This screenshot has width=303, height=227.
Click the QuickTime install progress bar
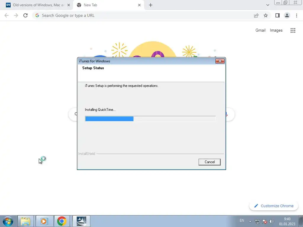(x=150, y=119)
